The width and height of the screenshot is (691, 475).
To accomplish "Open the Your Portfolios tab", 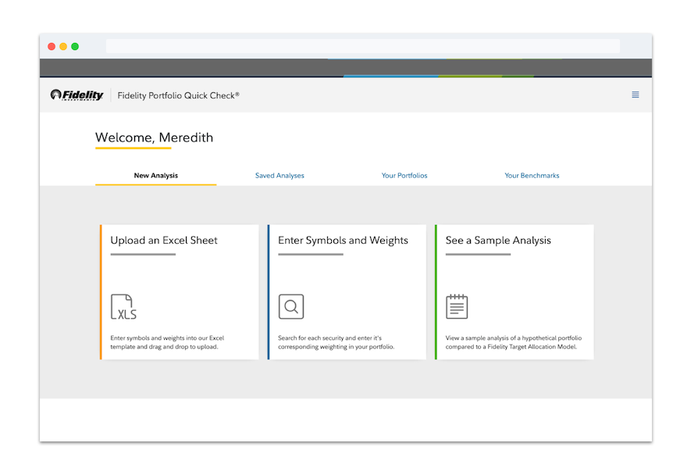I will [404, 176].
